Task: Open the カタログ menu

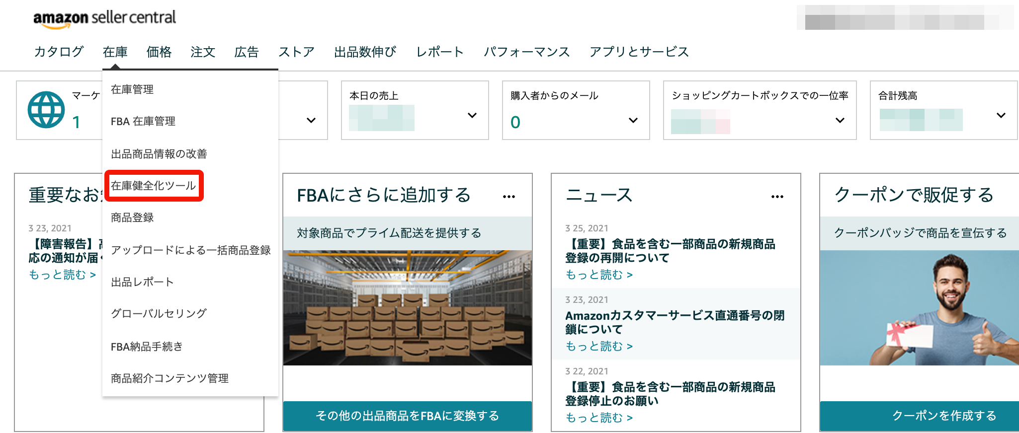Action: pyautogui.click(x=59, y=52)
